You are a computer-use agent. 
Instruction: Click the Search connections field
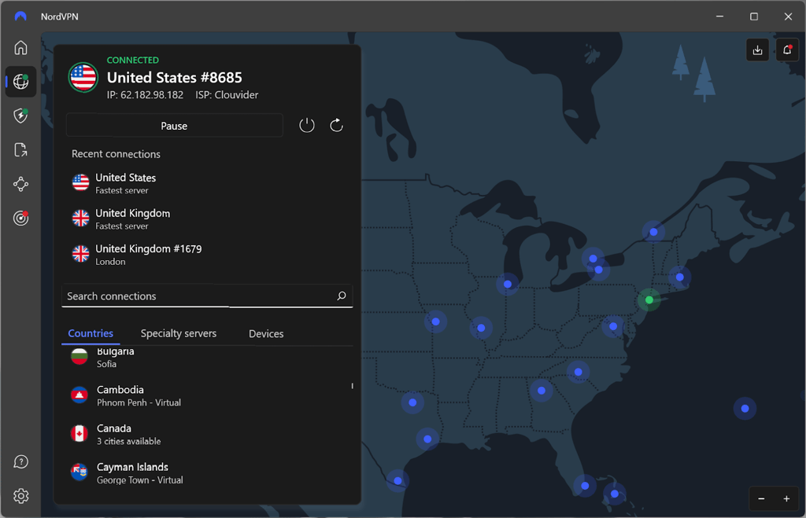click(x=207, y=296)
